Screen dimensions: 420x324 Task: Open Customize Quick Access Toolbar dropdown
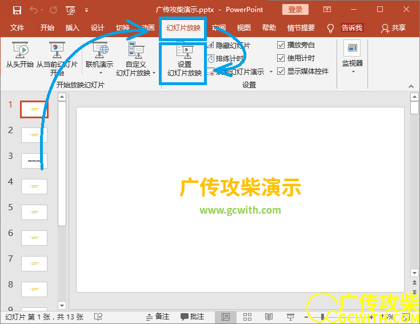click(x=86, y=10)
